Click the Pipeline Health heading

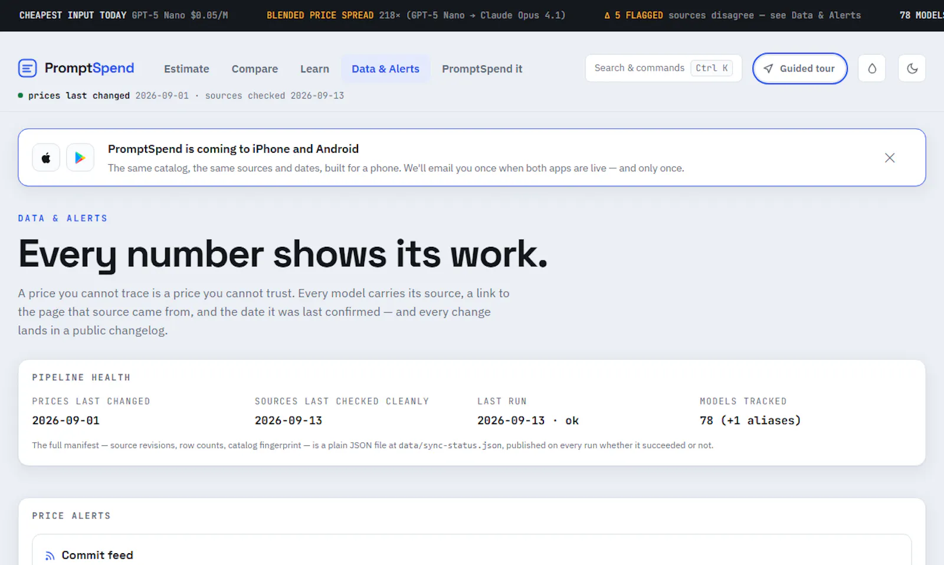point(81,377)
